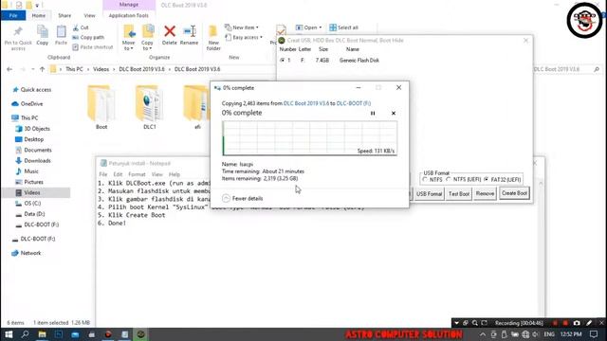Open Quick Access Toolbar customize dropdown
Screen dimensions: 607x341
coord(38,6)
